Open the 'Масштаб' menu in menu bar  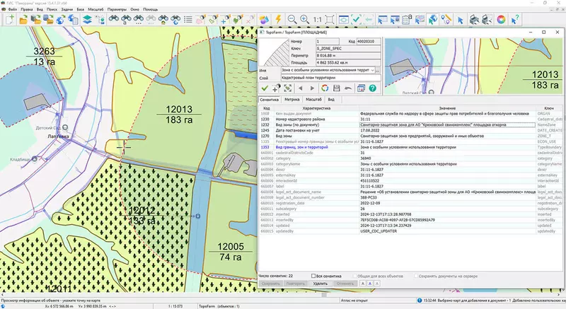tap(96, 8)
